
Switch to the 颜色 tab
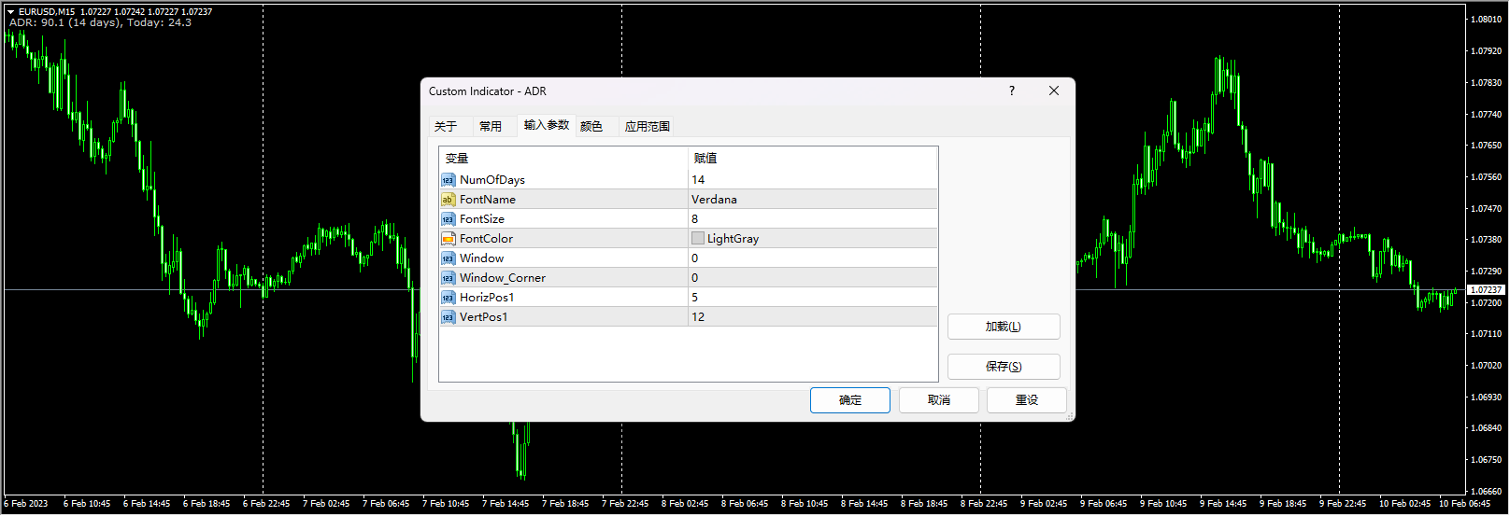point(591,127)
